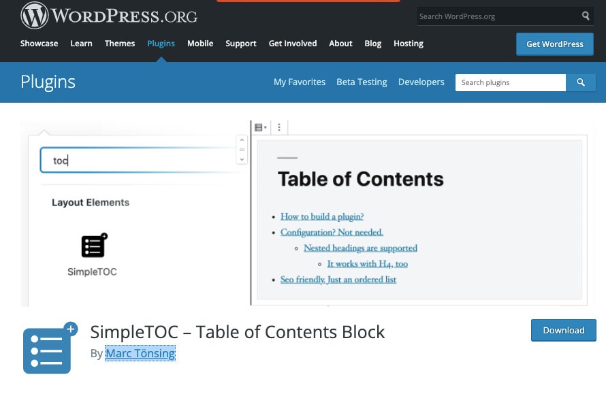Click the SimpleTOC block icon in screenshot
606x396 pixels.
pyautogui.click(x=94, y=245)
